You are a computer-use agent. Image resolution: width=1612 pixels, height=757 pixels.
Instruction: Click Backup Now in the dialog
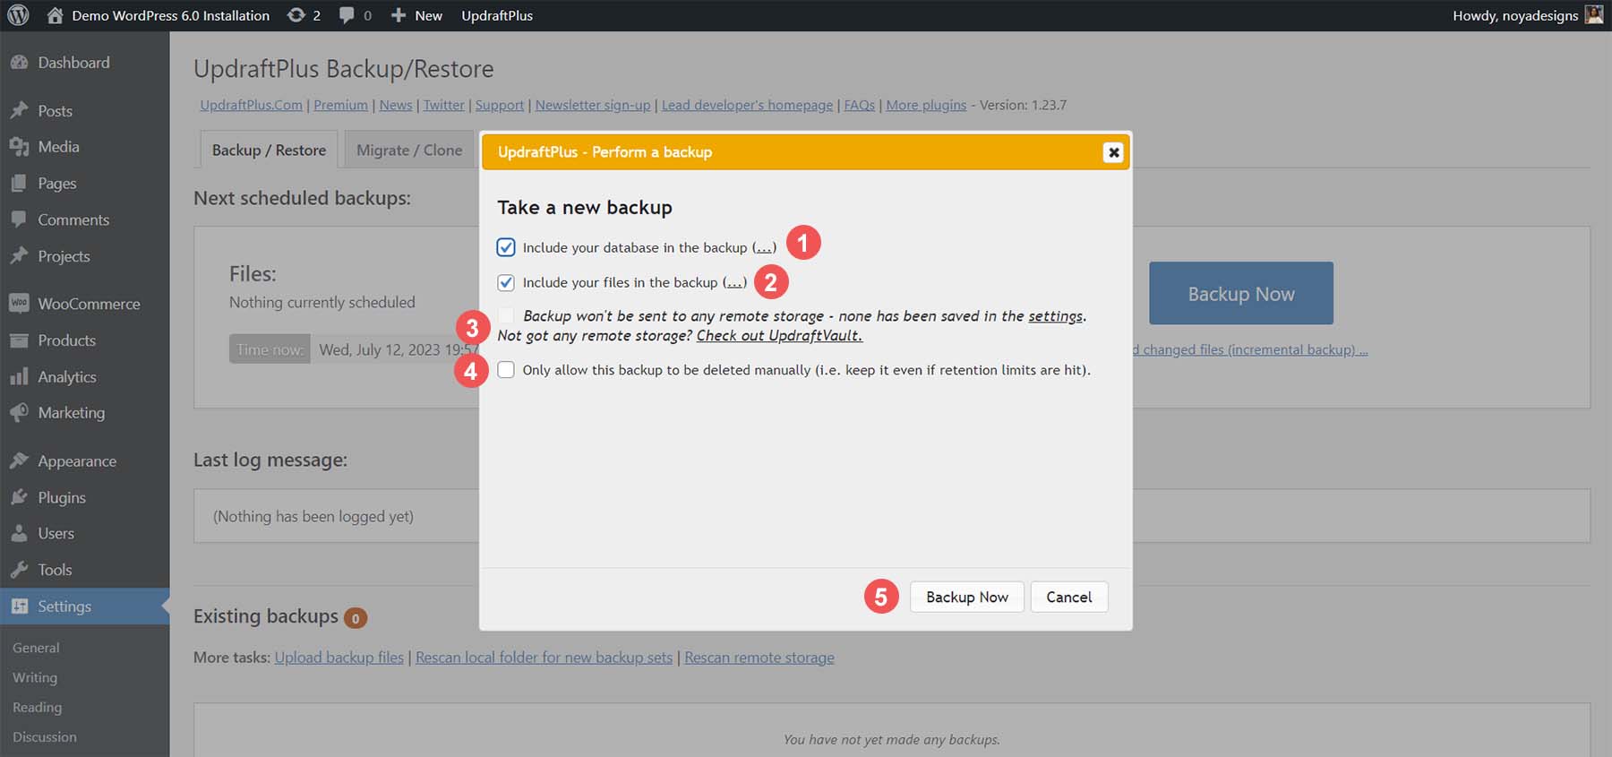click(967, 597)
